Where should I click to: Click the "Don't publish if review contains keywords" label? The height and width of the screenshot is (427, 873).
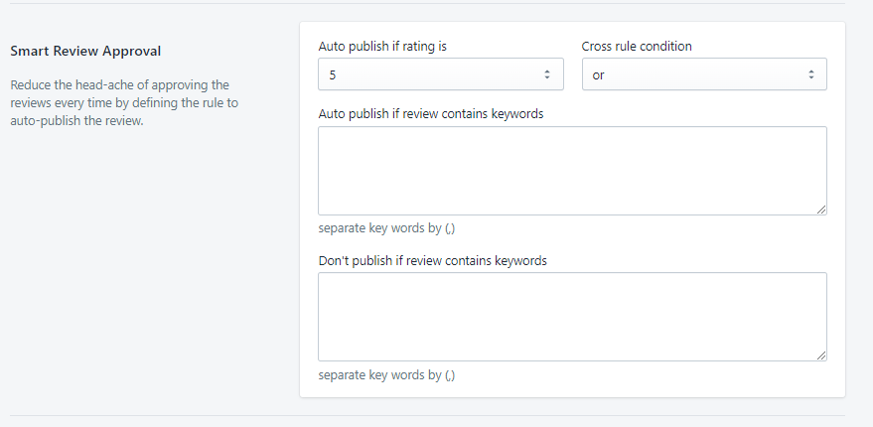coord(432,261)
